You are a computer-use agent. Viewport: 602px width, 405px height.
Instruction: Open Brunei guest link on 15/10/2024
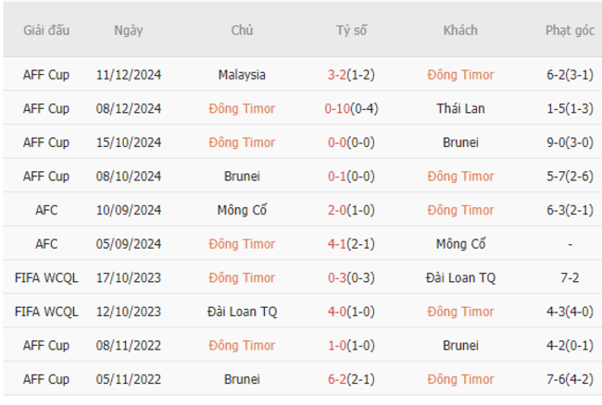[x=460, y=142]
